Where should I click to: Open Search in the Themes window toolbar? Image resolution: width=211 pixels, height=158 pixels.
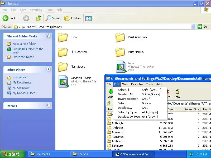click(53, 18)
